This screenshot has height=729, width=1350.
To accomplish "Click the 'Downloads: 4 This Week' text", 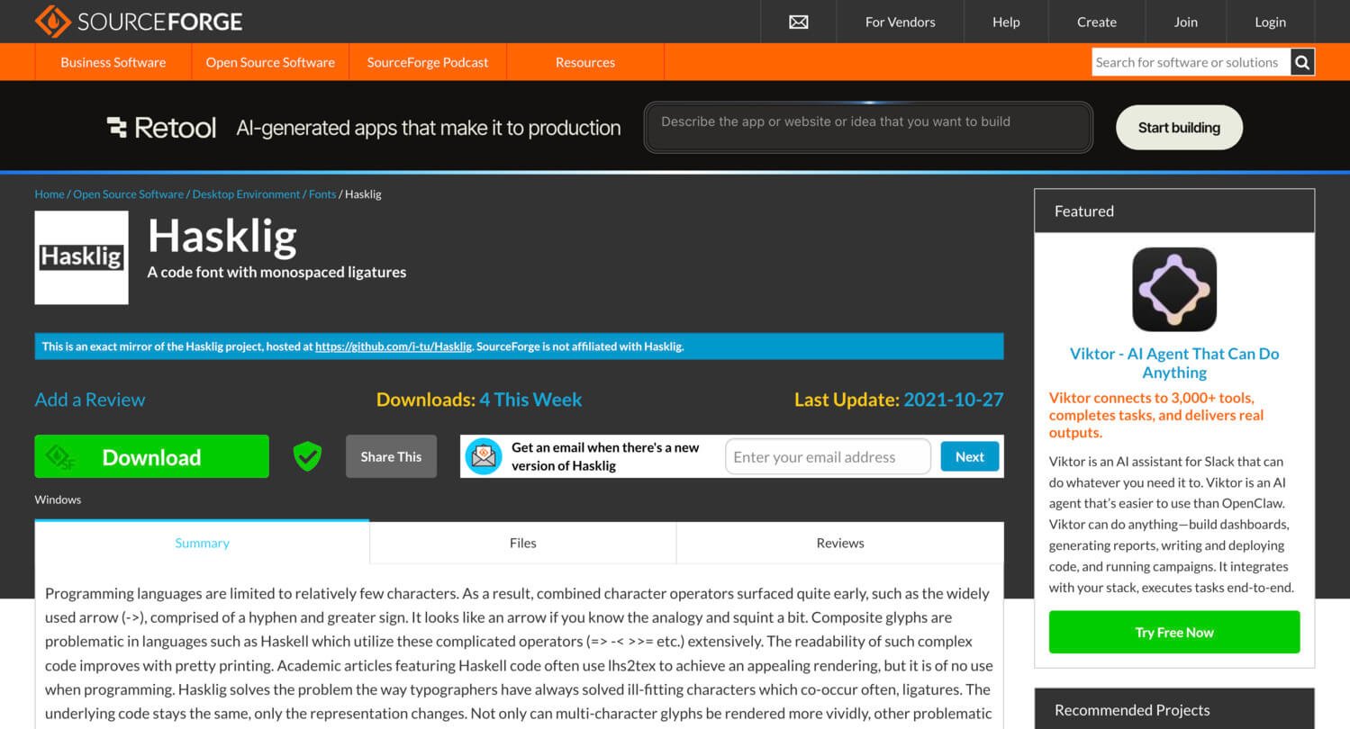I will 479,400.
